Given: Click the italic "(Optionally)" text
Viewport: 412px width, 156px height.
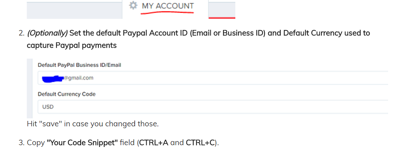Looking at the screenshot, I should coord(47,33).
